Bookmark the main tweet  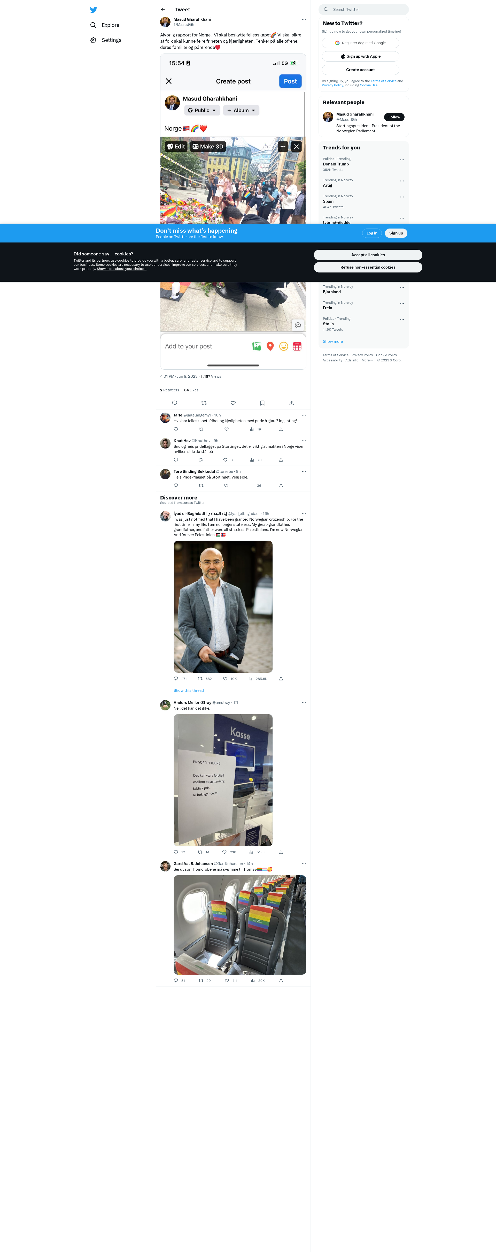262,403
